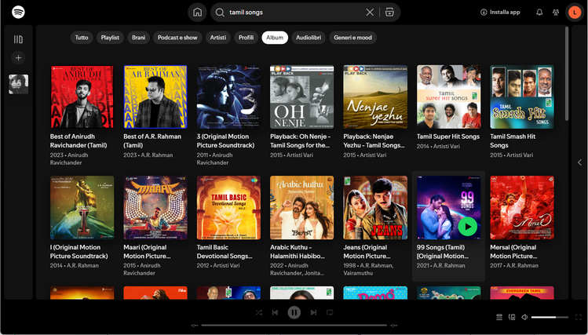Image resolution: width=588 pixels, height=335 pixels.
Task: Expand right panel with chevron
Action: 579,162
